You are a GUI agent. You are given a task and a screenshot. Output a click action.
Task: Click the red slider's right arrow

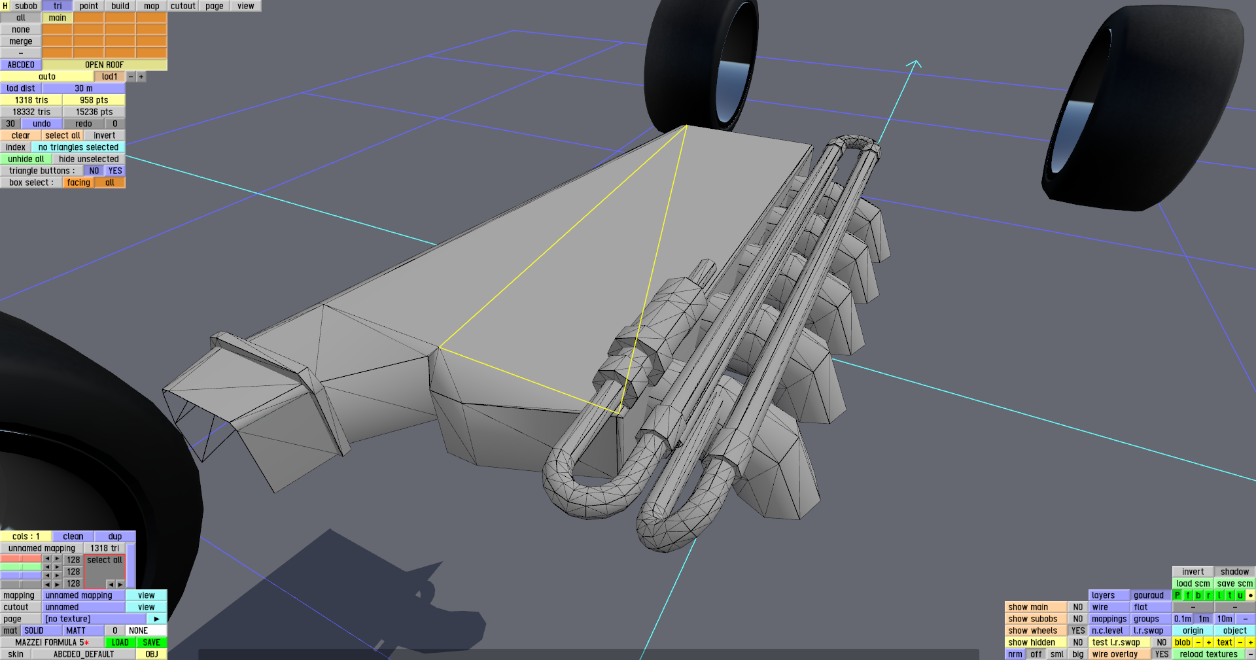58,559
